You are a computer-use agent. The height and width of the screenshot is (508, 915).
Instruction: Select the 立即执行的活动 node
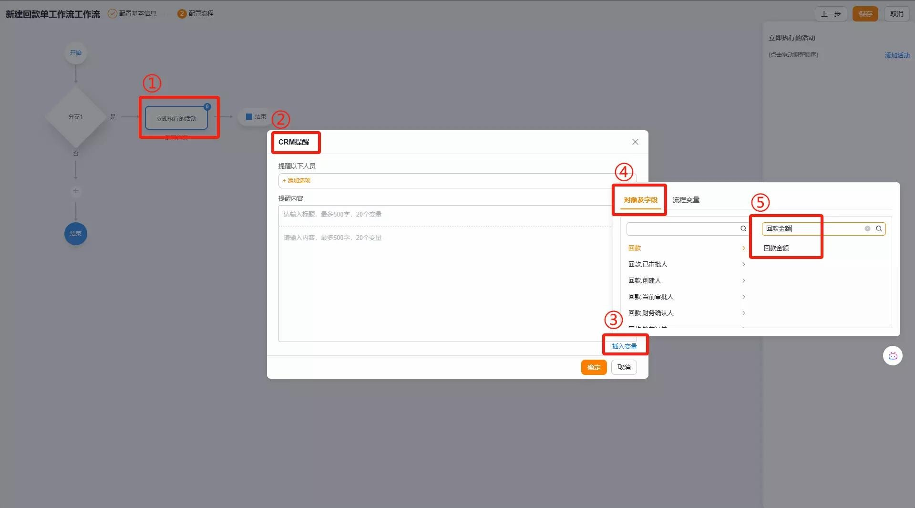tap(176, 118)
